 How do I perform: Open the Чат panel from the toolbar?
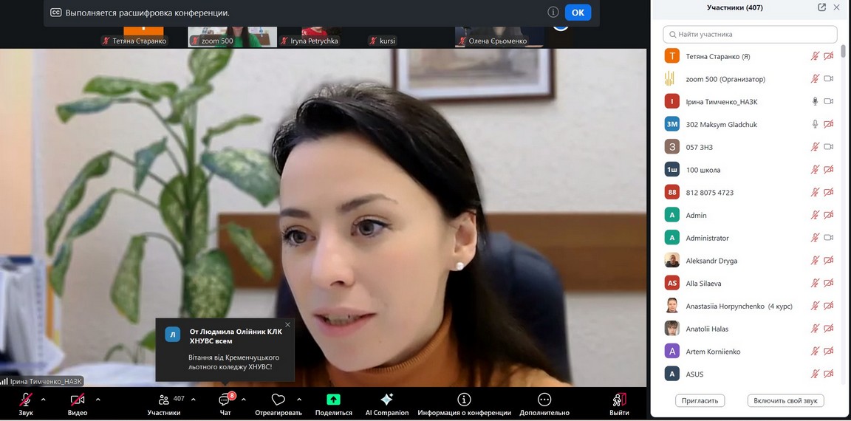coord(225,400)
